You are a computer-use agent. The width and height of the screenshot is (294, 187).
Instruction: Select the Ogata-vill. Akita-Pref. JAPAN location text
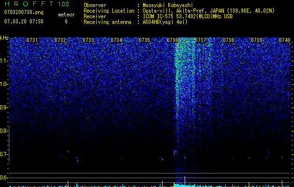(x=208, y=11)
